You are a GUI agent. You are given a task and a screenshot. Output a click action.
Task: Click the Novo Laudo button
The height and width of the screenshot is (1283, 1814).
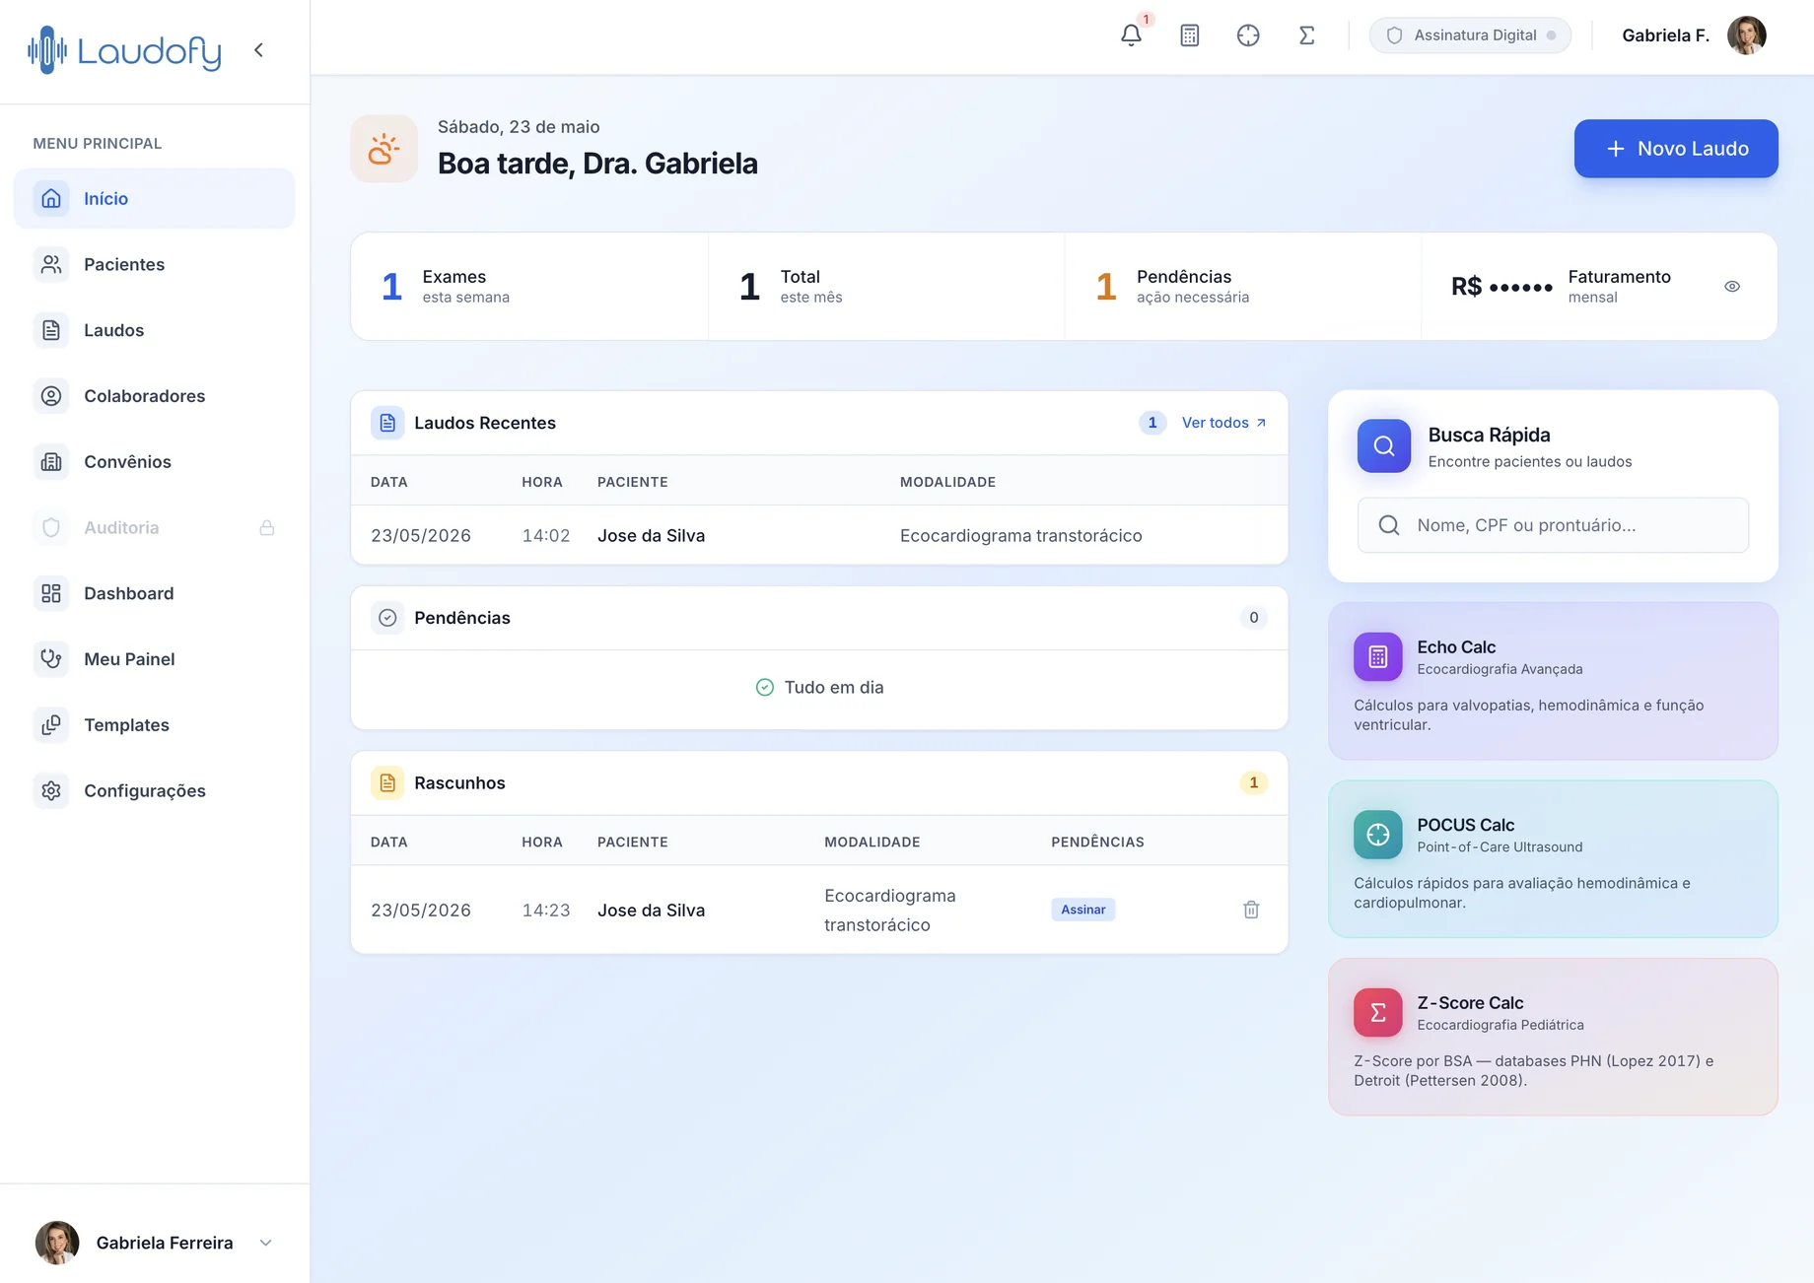pyautogui.click(x=1676, y=149)
